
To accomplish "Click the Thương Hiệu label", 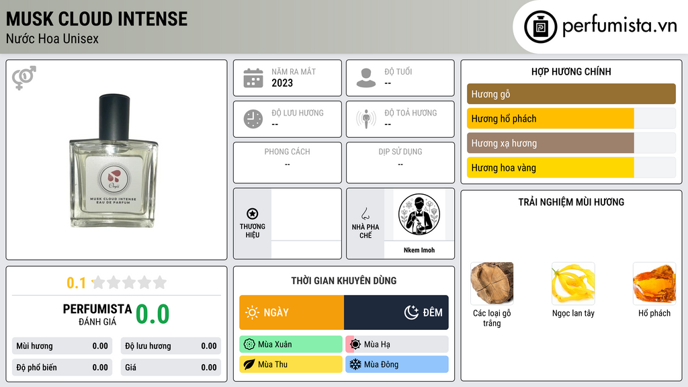I will point(253,231).
